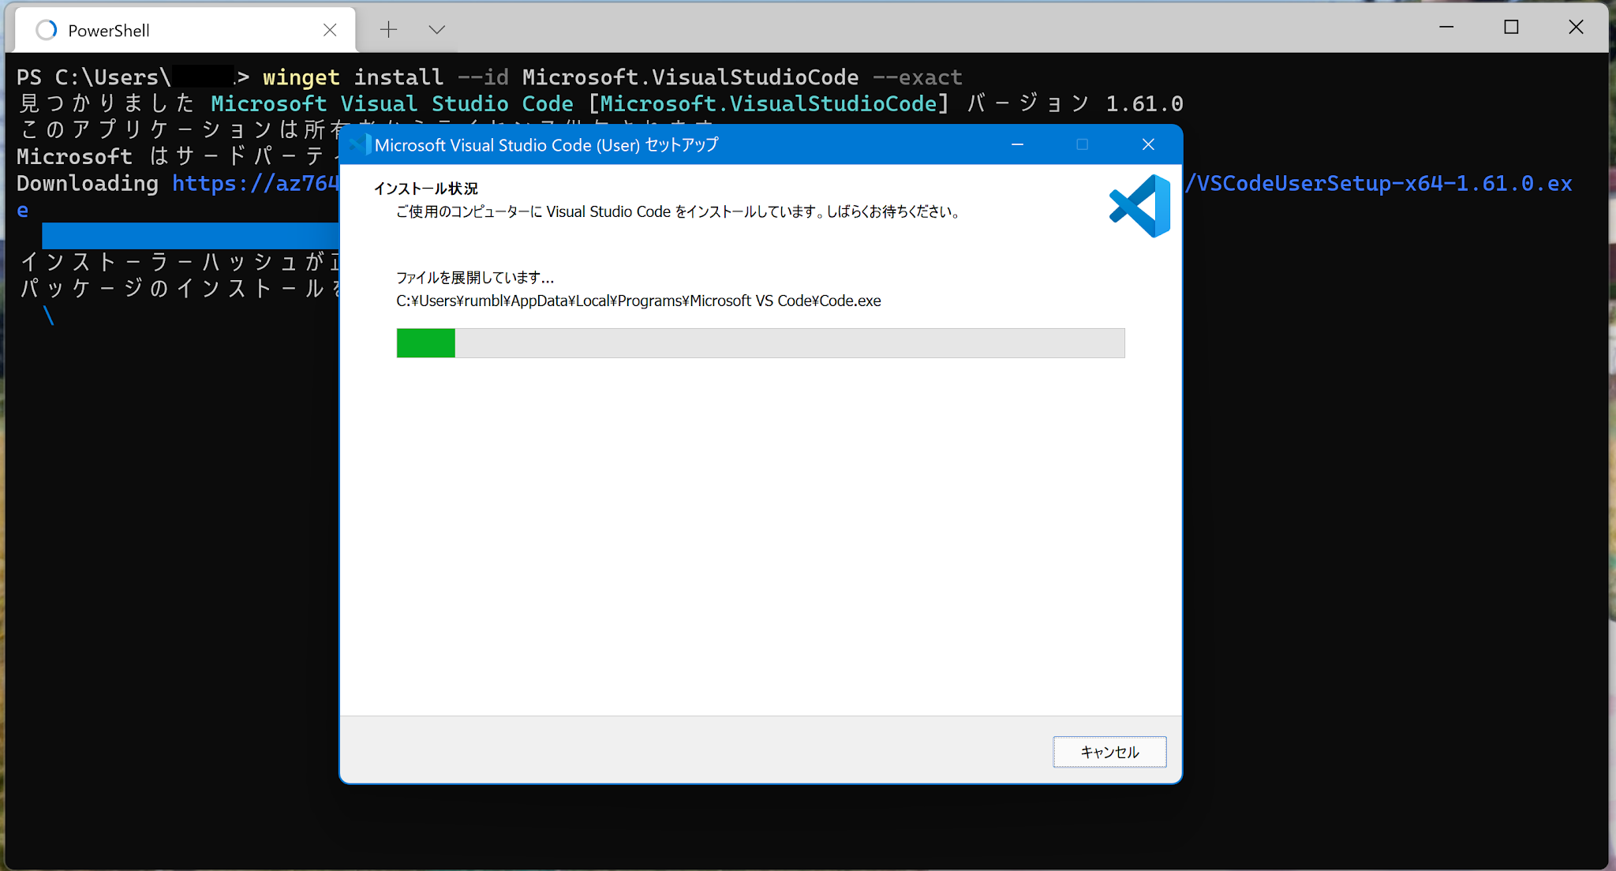The width and height of the screenshot is (1616, 871).
Task: Minimize the Windows Terminal window
Action: tap(1446, 28)
